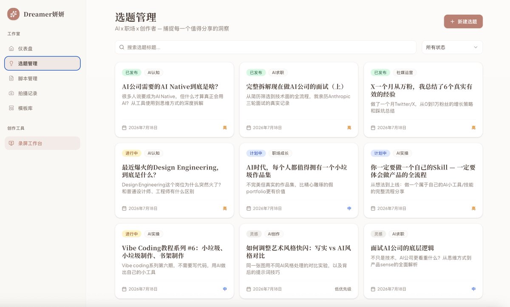Focus the 搜索选题标题 search field
510x307 pixels.
point(266,47)
